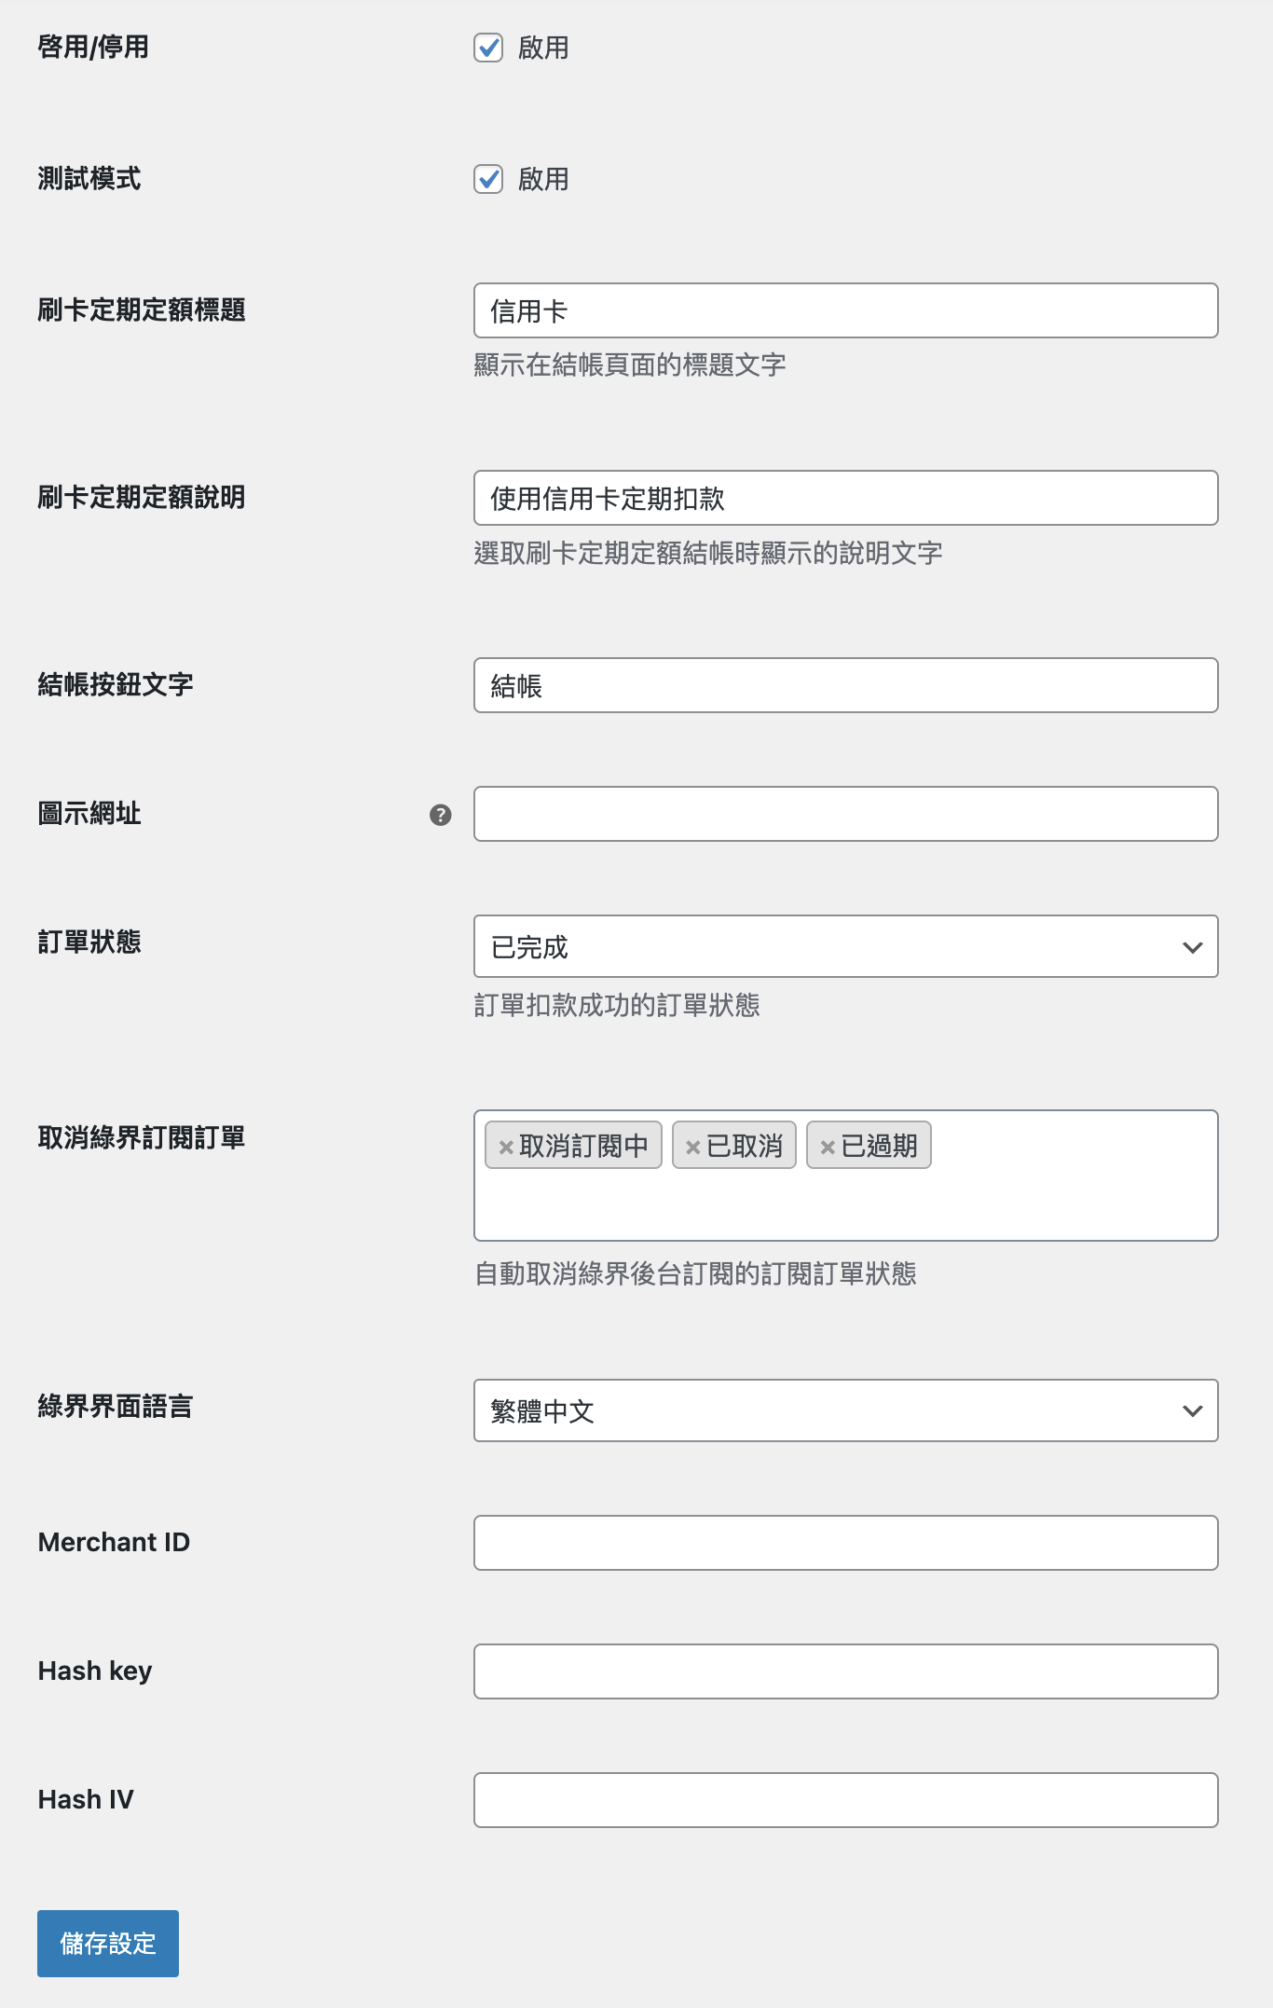This screenshot has height=2008, width=1273.
Task: Click the chevron on the 訂單狀態 dropdown
Action: click(1191, 947)
